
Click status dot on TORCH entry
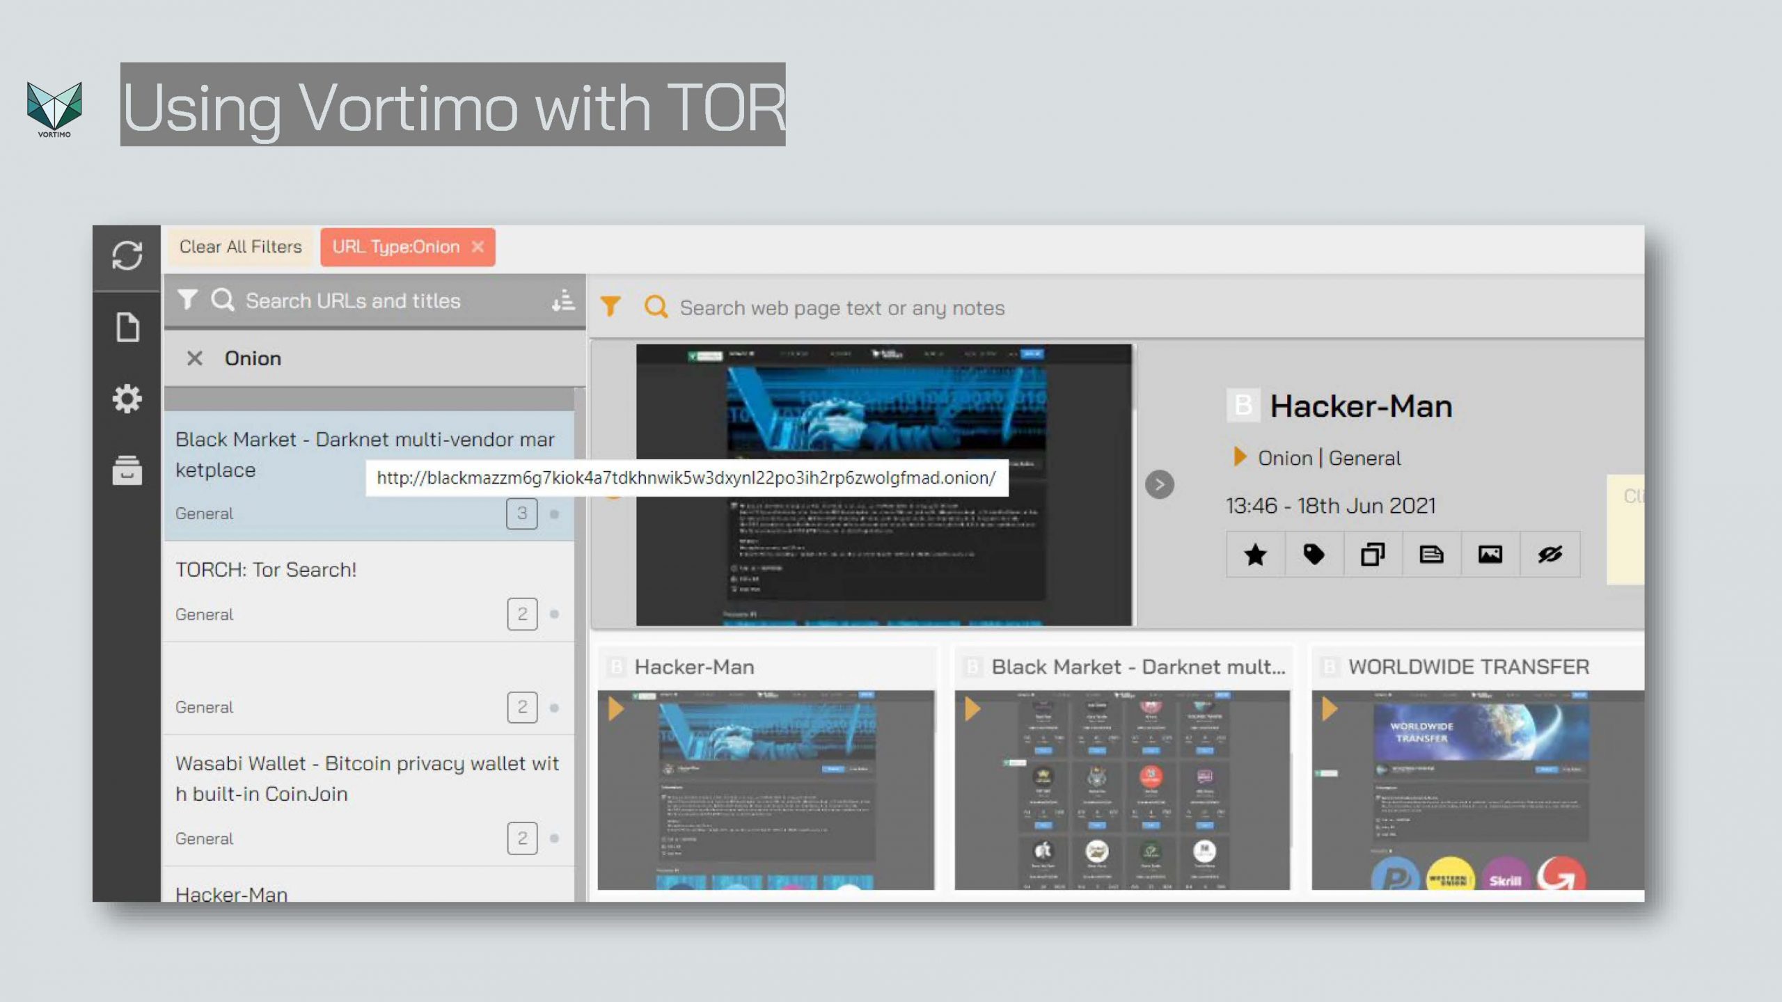click(554, 614)
